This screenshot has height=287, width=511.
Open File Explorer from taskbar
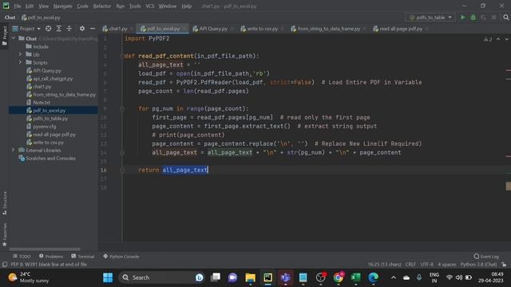point(250,277)
